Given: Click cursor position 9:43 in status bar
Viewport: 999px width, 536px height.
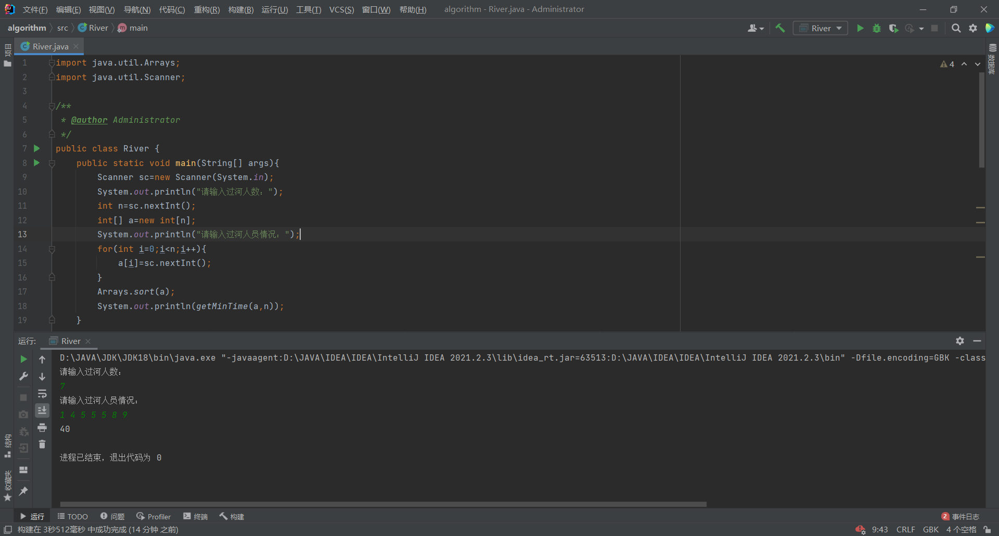Looking at the screenshot, I should [880, 530].
